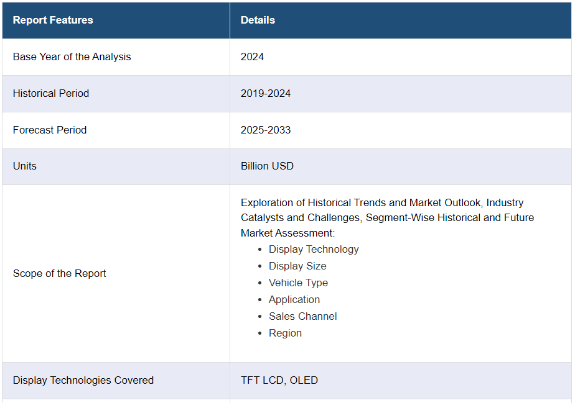Click the Sales Channel bullet item

tap(302, 316)
